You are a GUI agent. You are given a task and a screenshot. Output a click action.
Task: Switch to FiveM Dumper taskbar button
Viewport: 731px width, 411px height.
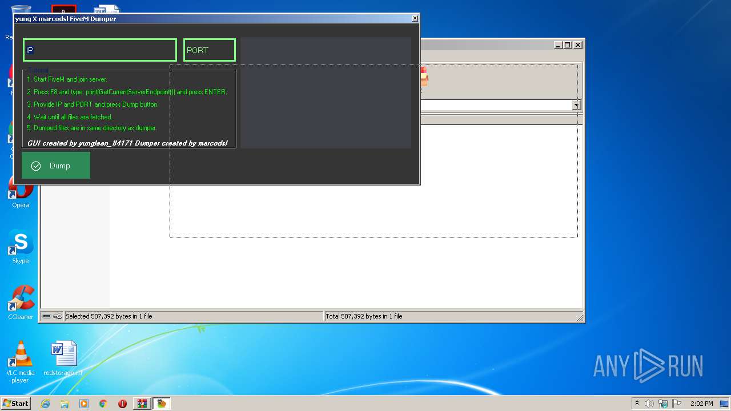(162, 404)
